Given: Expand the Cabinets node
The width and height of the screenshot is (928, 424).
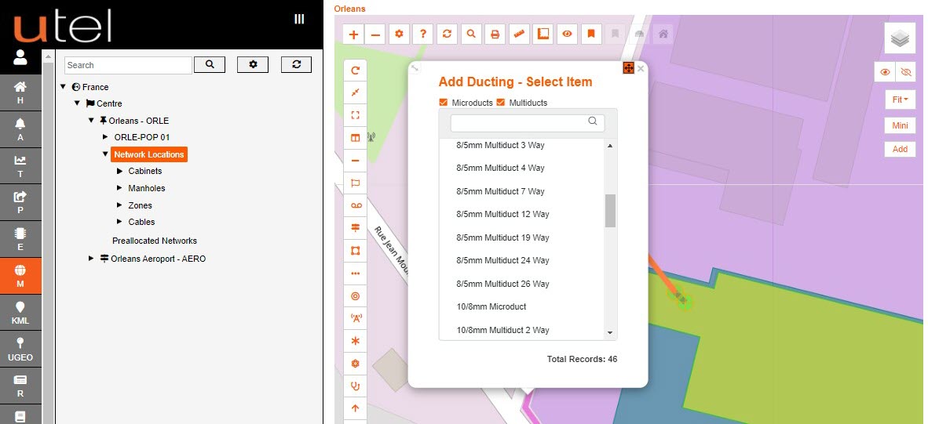Looking at the screenshot, I should pos(119,172).
